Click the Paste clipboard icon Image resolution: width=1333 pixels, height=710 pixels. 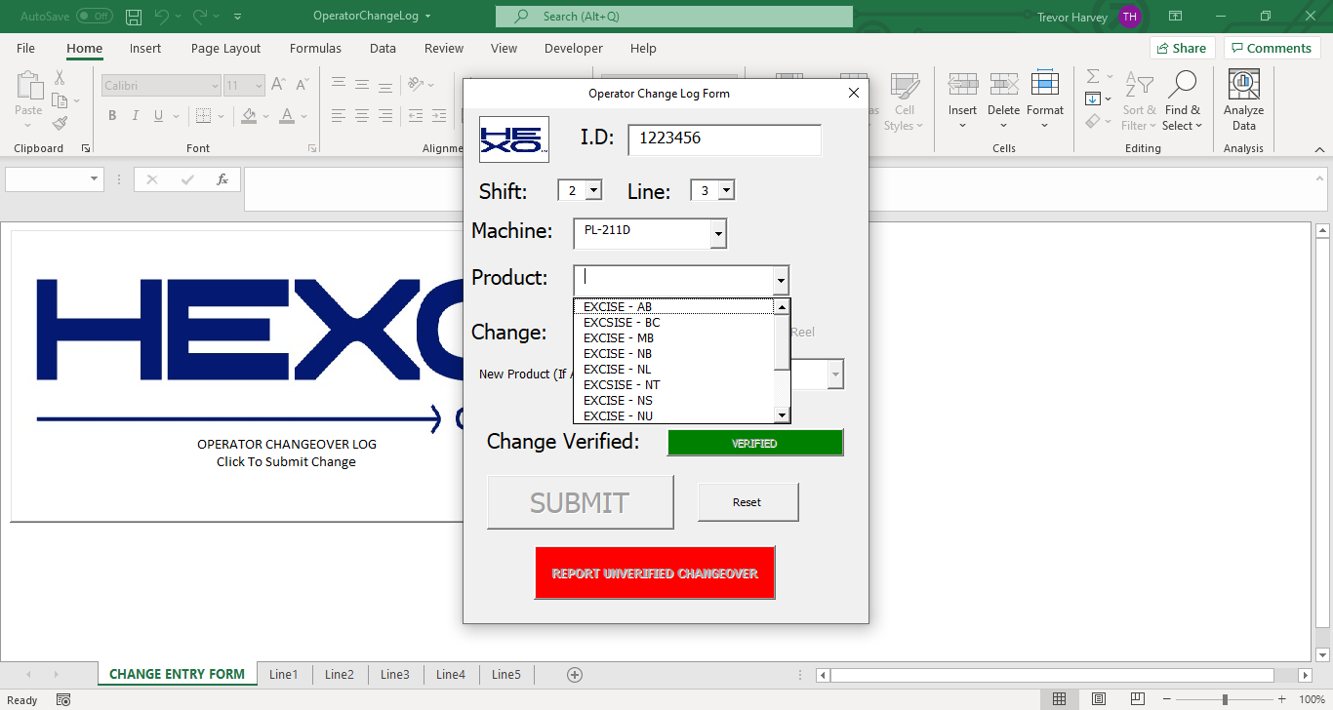(x=29, y=86)
